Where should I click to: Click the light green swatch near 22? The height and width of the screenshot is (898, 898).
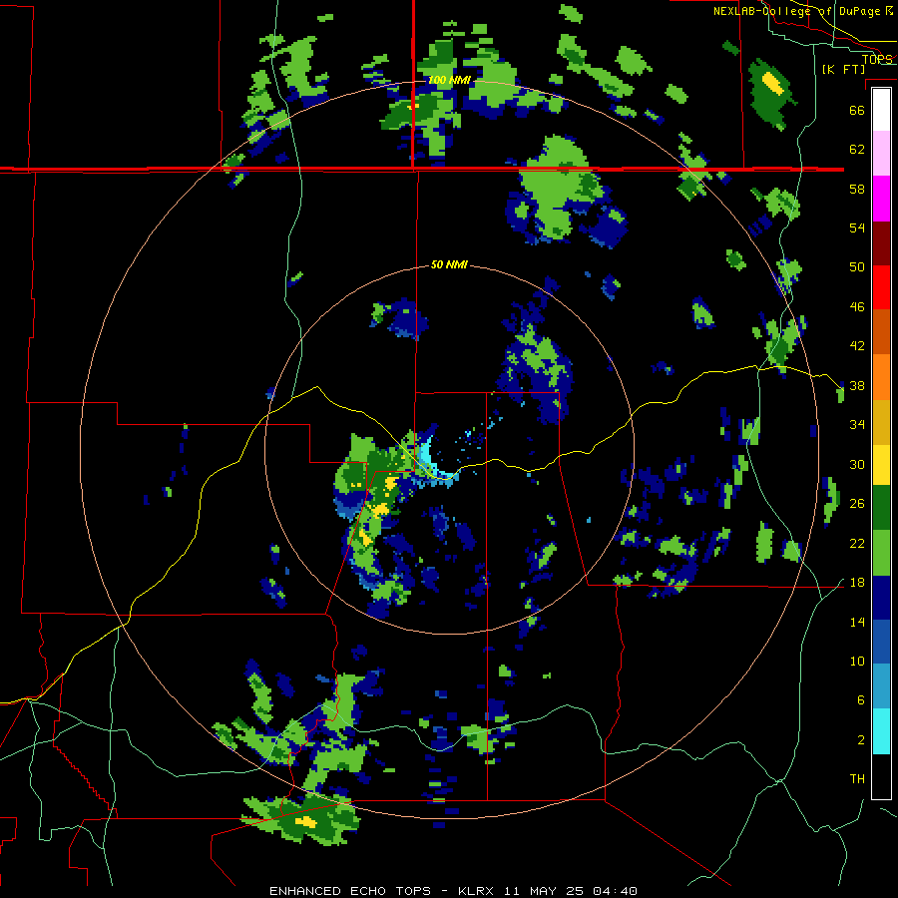click(x=881, y=553)
